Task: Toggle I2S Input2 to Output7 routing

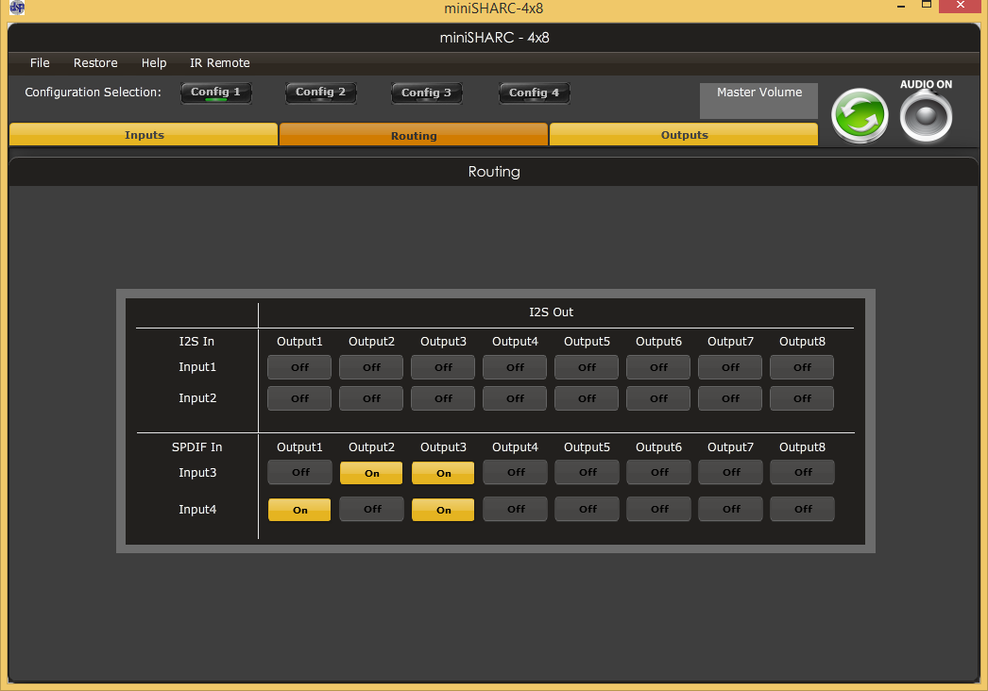Action: pos(730,398)
